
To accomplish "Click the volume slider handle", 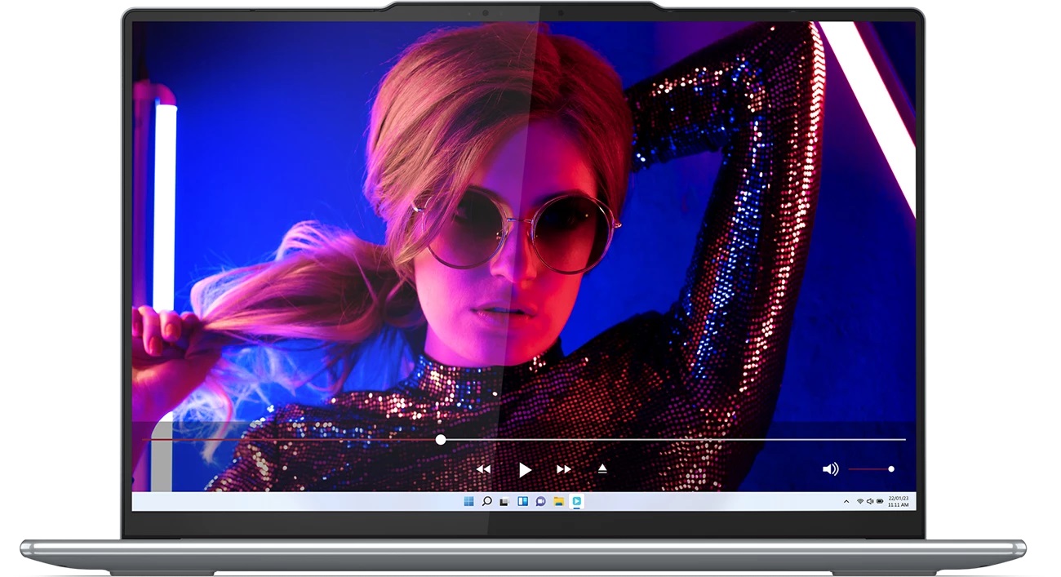I will pyautogui.click(x=891, y=469).
